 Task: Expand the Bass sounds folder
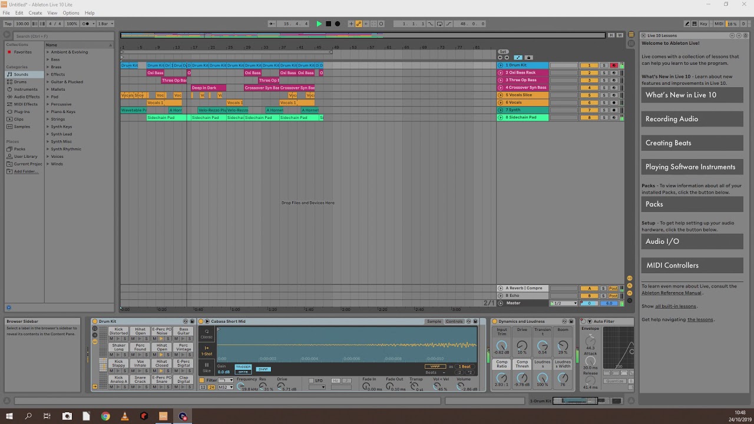click(x=48, y=59)
